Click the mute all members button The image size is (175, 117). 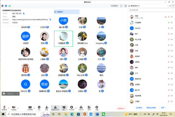click(139, 108)
